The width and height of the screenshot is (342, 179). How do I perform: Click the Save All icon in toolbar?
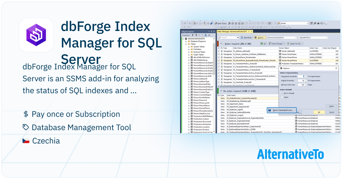coord(211,23)
